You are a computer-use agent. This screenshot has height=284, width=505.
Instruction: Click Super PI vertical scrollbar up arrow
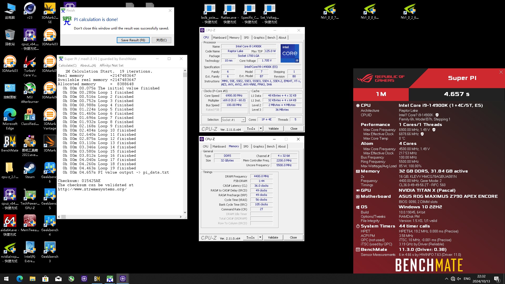(185, 70)
